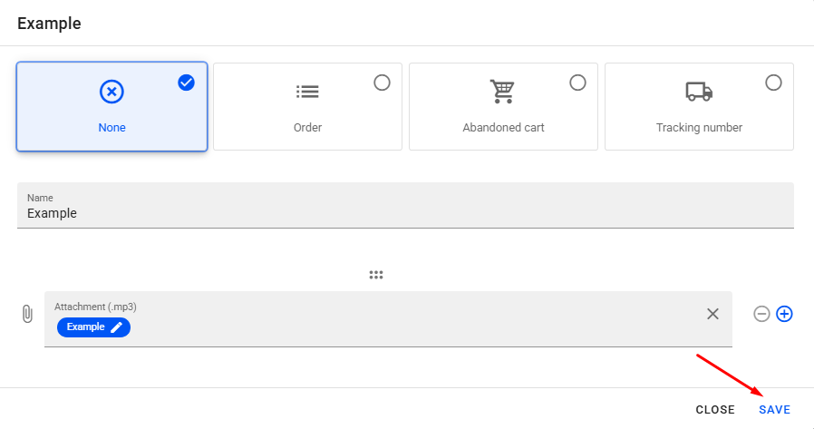Click the None circle-x icon
Viewport: 814px width, 429px height.
pos(111,92)
